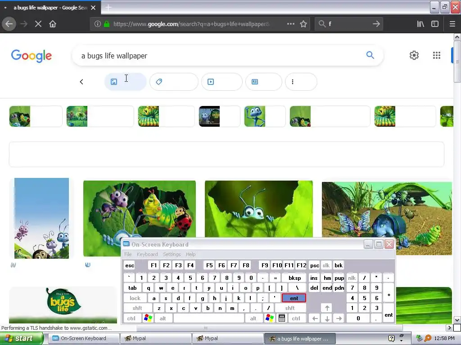Click the up arrow key on keyboard
The width and height of the screenshot is (461, 345).
[x=327, y=308]
